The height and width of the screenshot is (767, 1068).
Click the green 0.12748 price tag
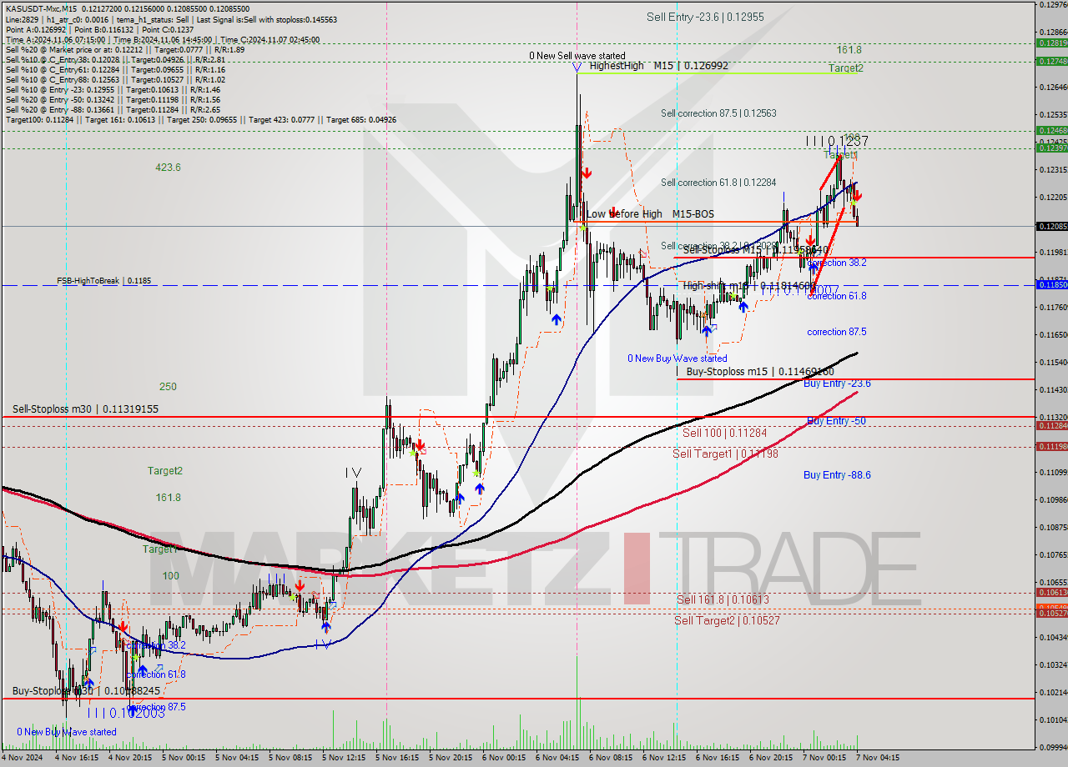1050,61
